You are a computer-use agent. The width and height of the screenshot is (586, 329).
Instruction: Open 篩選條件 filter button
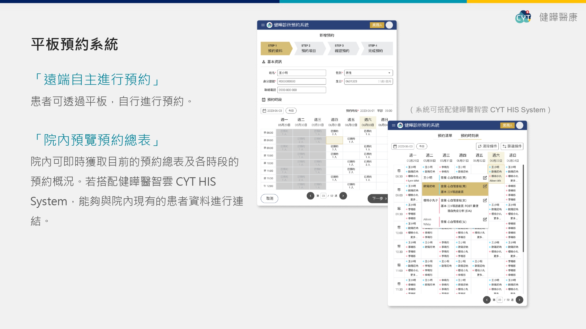[x=512, y=146]
